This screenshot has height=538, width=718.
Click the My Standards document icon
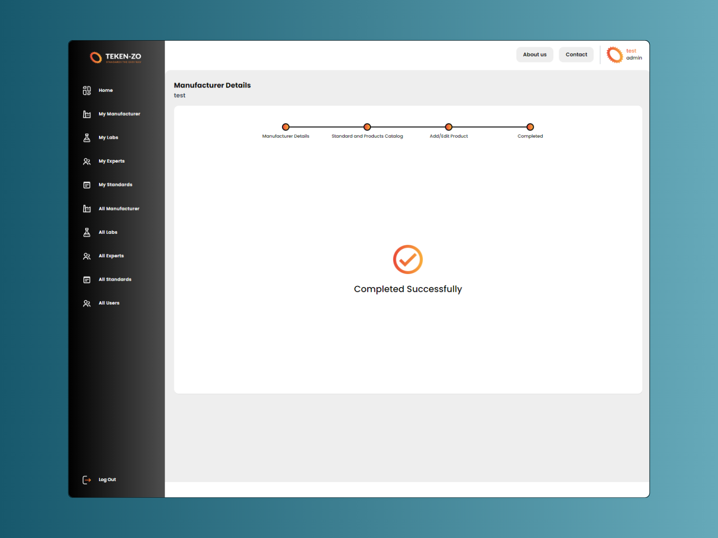(x=87, y=185)
